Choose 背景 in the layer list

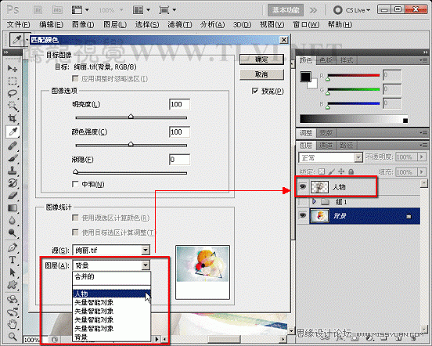(112, 337)
